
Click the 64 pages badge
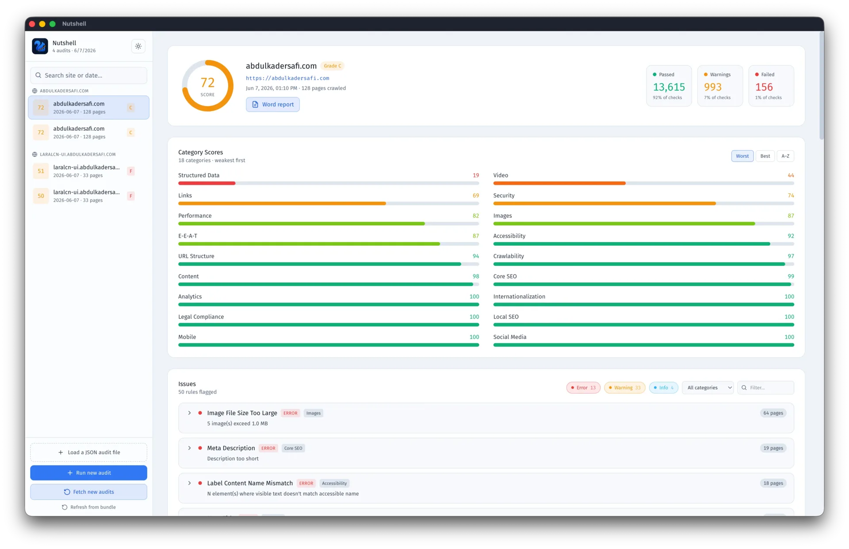click(773, 413)
